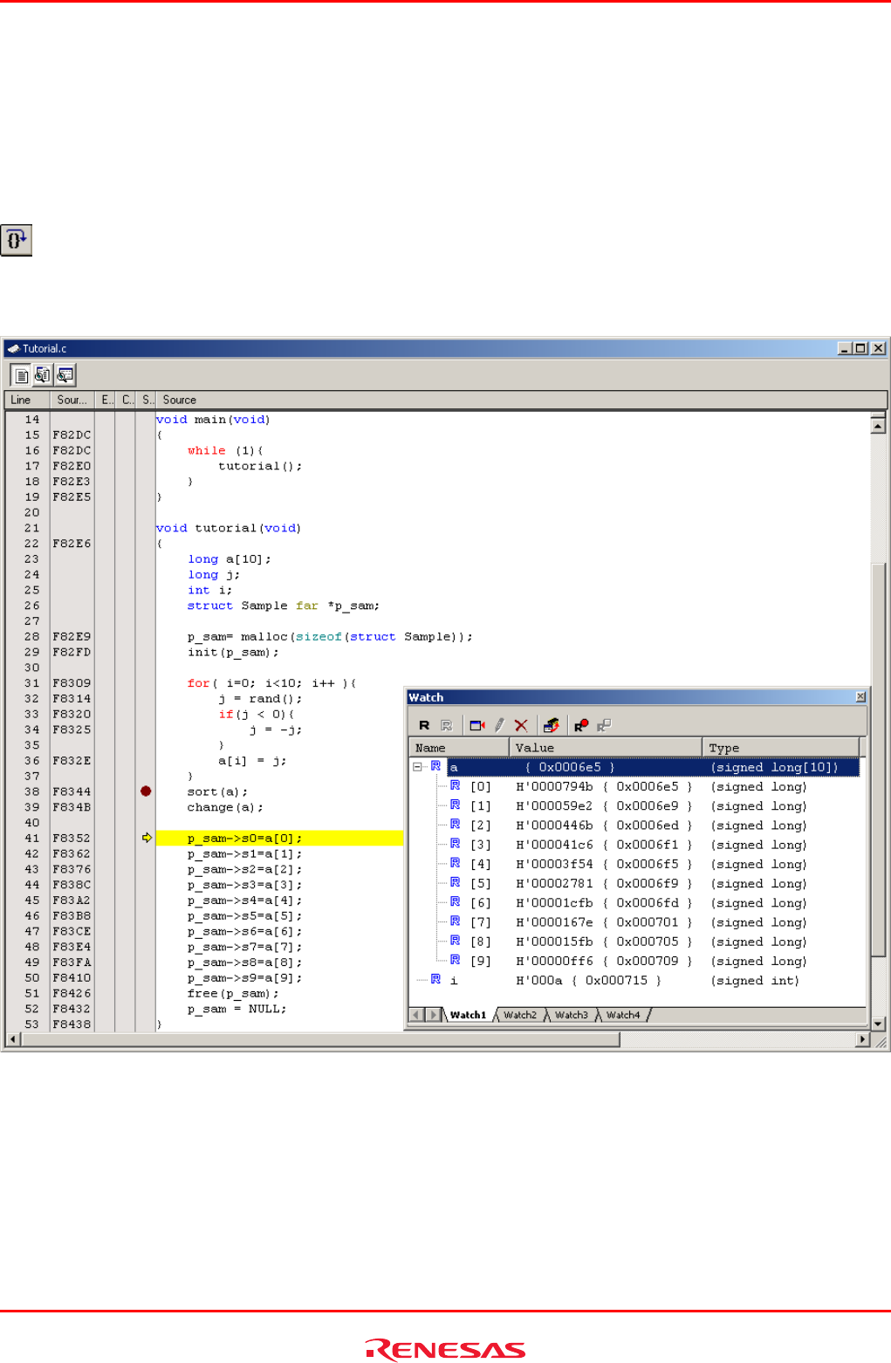Click the R with red dot icon

coord(580,725)
